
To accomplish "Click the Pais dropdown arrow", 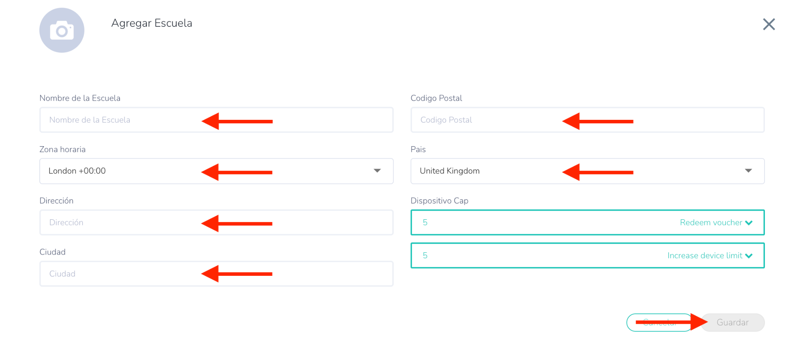I will point(748,171).
